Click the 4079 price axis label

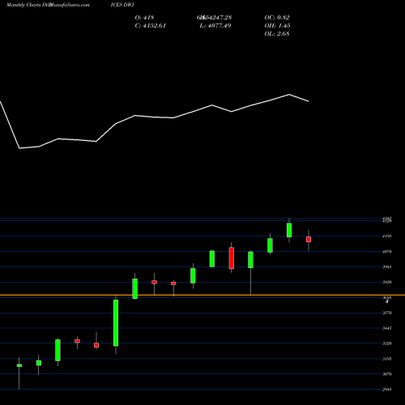click(x=387, y=252)
